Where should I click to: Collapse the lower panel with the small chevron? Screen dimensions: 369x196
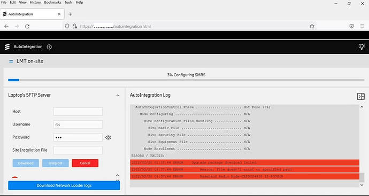click(x=118, y=175)
